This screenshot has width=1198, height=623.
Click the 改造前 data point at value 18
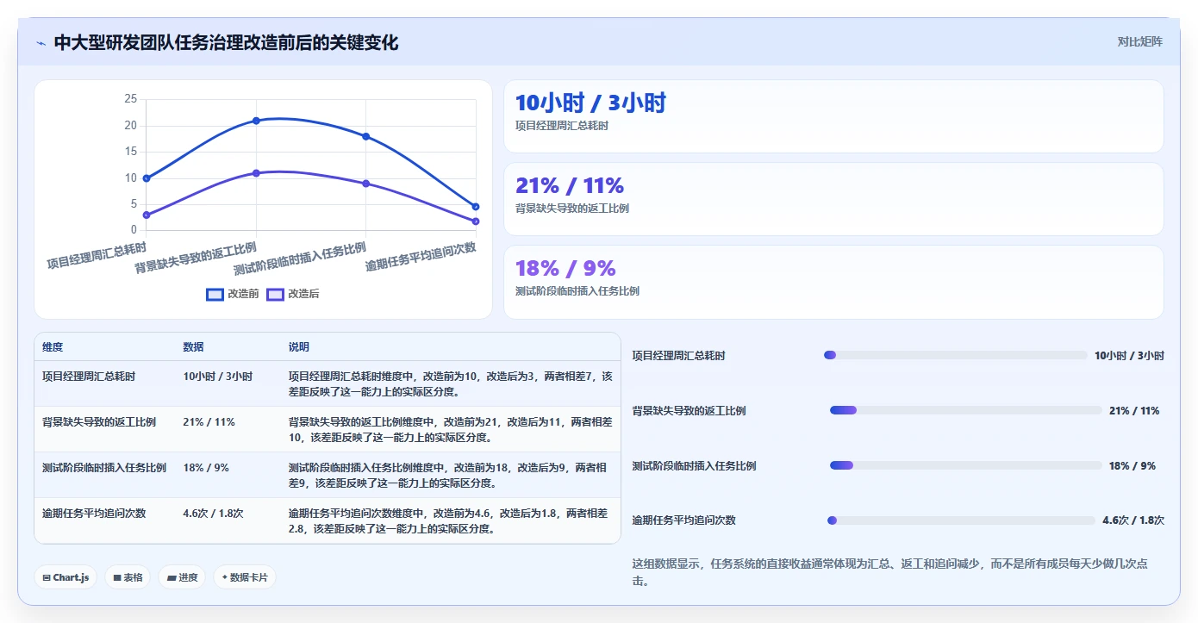click(366, 136)
